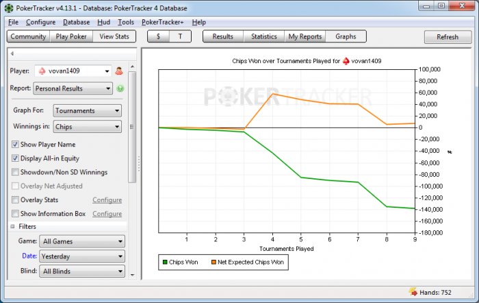
Task: Check Show Information Box option
Action: point(15,213)
